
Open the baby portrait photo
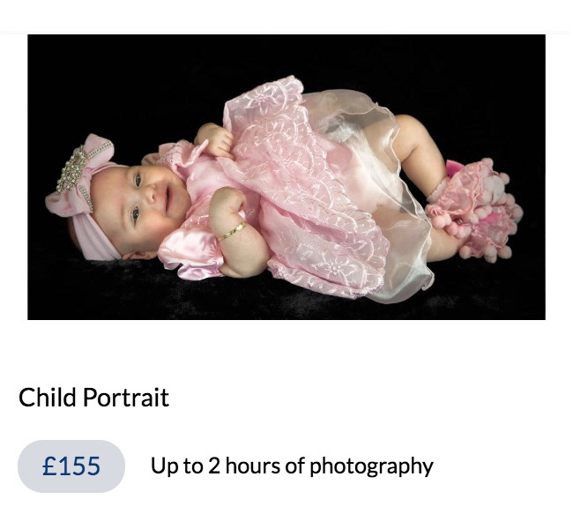coord(286,177)
